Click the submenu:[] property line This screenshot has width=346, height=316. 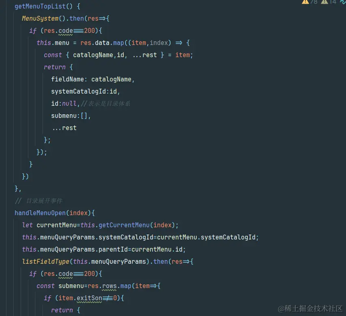coord(71,116)
